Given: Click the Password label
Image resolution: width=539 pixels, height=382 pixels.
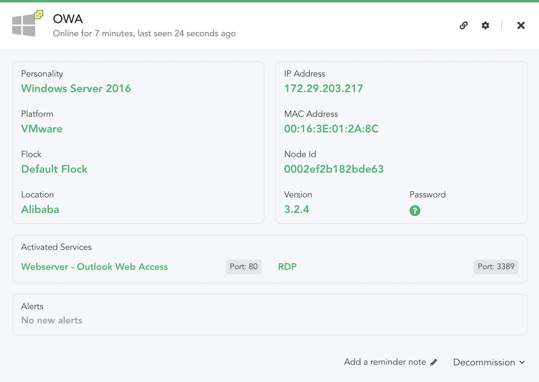Looking at the screenshot, I should (427, 195).
